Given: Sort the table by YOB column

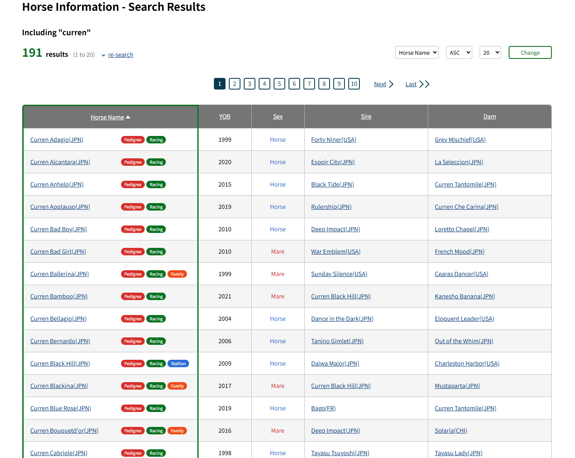Looking at the screenshot, I should [x=225, y=116].
